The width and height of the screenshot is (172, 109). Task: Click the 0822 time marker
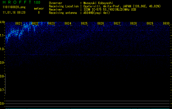35,23
